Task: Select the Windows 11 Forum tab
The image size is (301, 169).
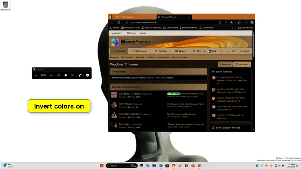Action: point(174,17)
